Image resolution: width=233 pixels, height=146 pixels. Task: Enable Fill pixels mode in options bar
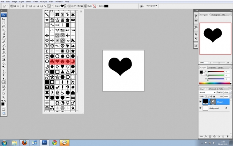pos(18,6)
